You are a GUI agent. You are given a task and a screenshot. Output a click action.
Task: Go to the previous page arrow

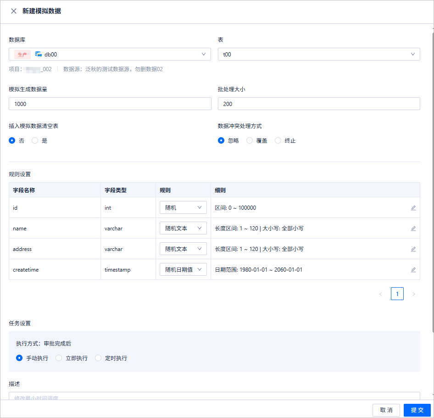(381, 294)
